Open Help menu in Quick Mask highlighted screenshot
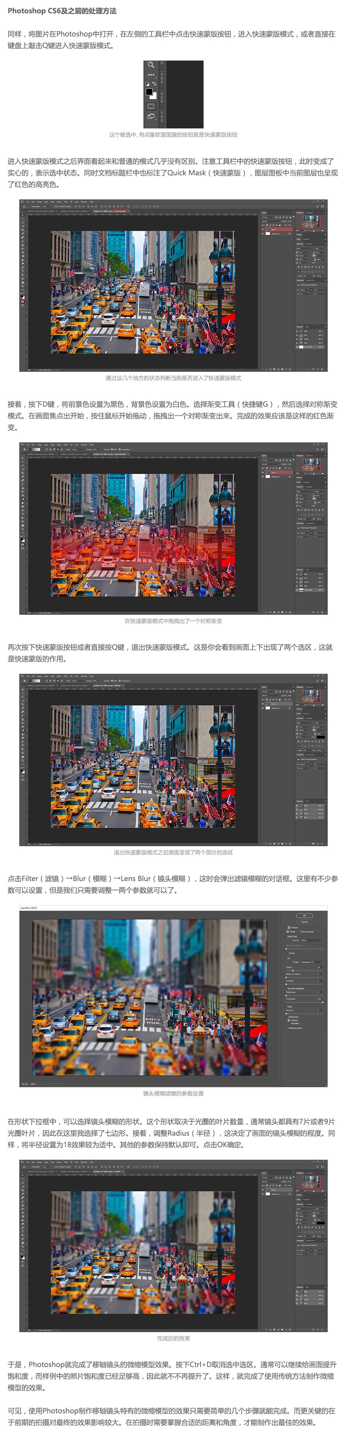This screenshot has width=347, height=1454. tap(92, 201)
